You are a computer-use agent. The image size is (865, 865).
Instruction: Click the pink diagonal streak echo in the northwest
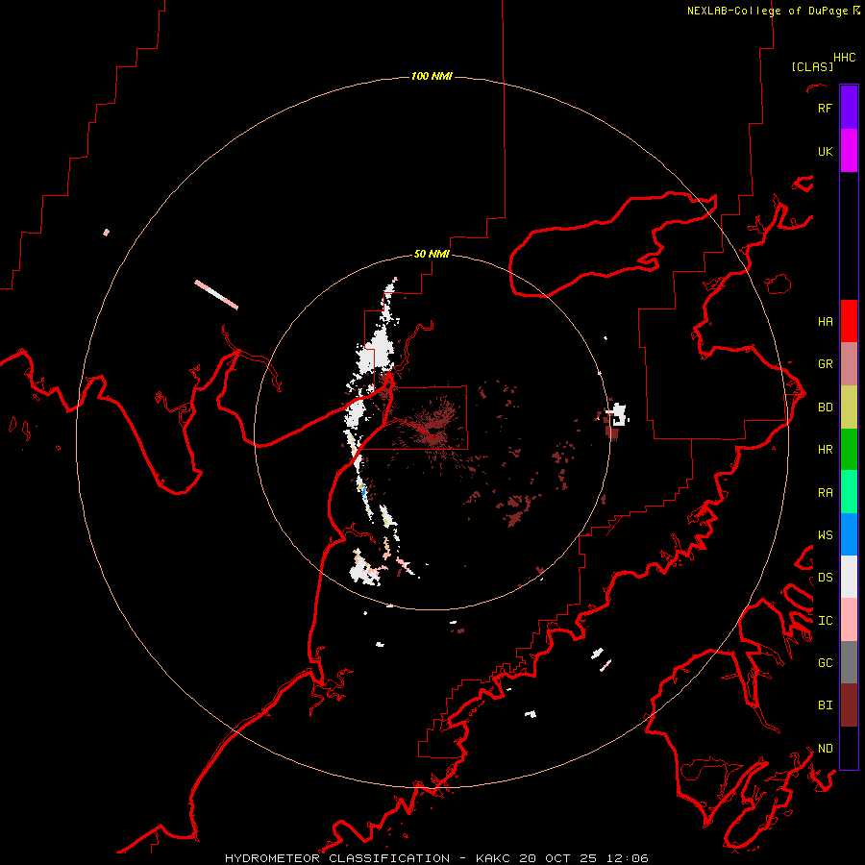point(216,295)
